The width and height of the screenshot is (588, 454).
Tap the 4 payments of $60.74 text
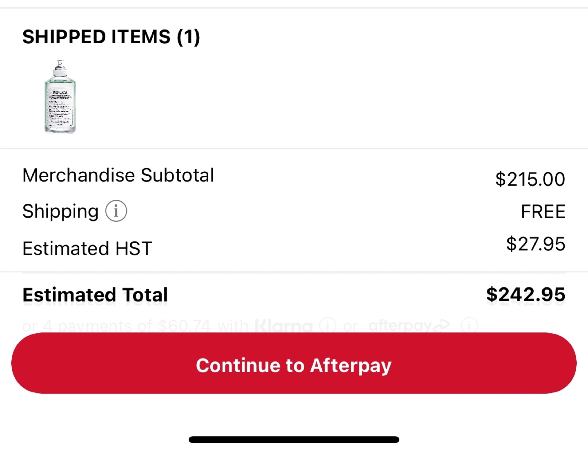click(127, 326)
